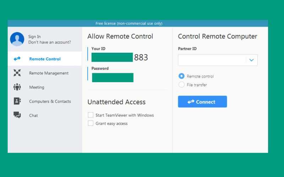Click the Connect button

(x=202, y=102)
